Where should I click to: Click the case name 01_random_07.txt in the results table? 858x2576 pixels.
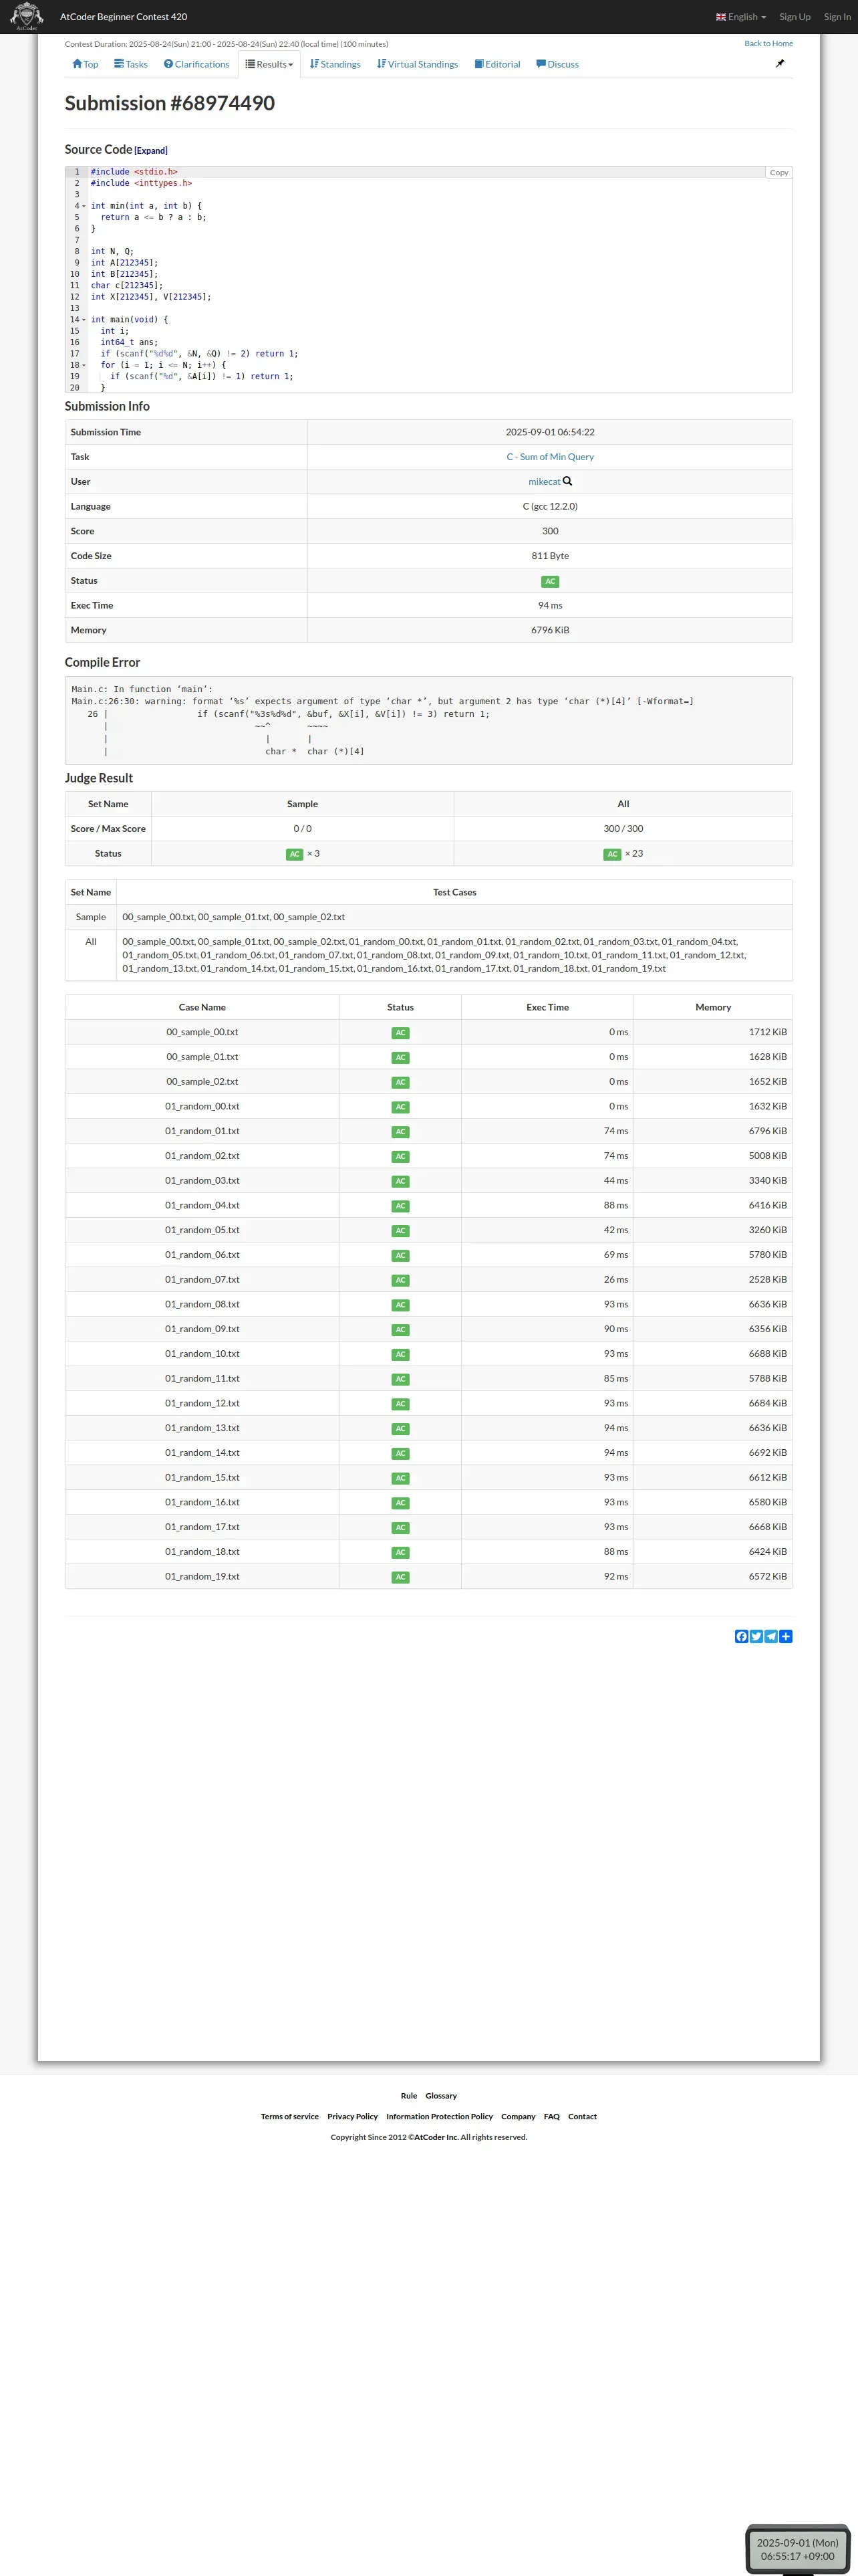point(202,1280)
